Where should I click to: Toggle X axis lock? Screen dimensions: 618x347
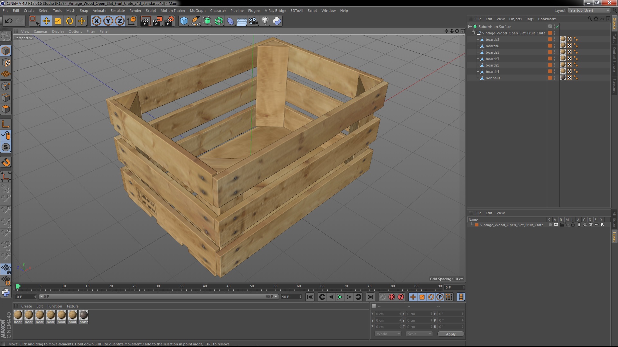[96, 21]
